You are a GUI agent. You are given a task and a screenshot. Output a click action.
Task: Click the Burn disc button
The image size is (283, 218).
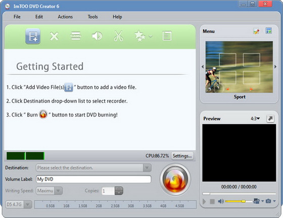pos(175,179)
